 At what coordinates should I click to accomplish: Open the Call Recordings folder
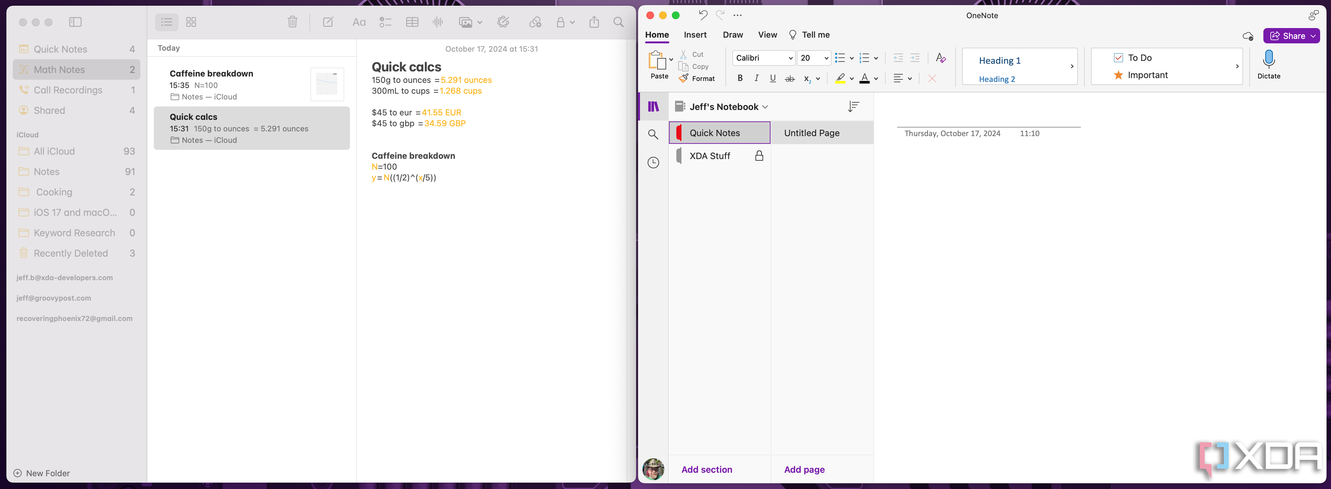coord(77,90)
